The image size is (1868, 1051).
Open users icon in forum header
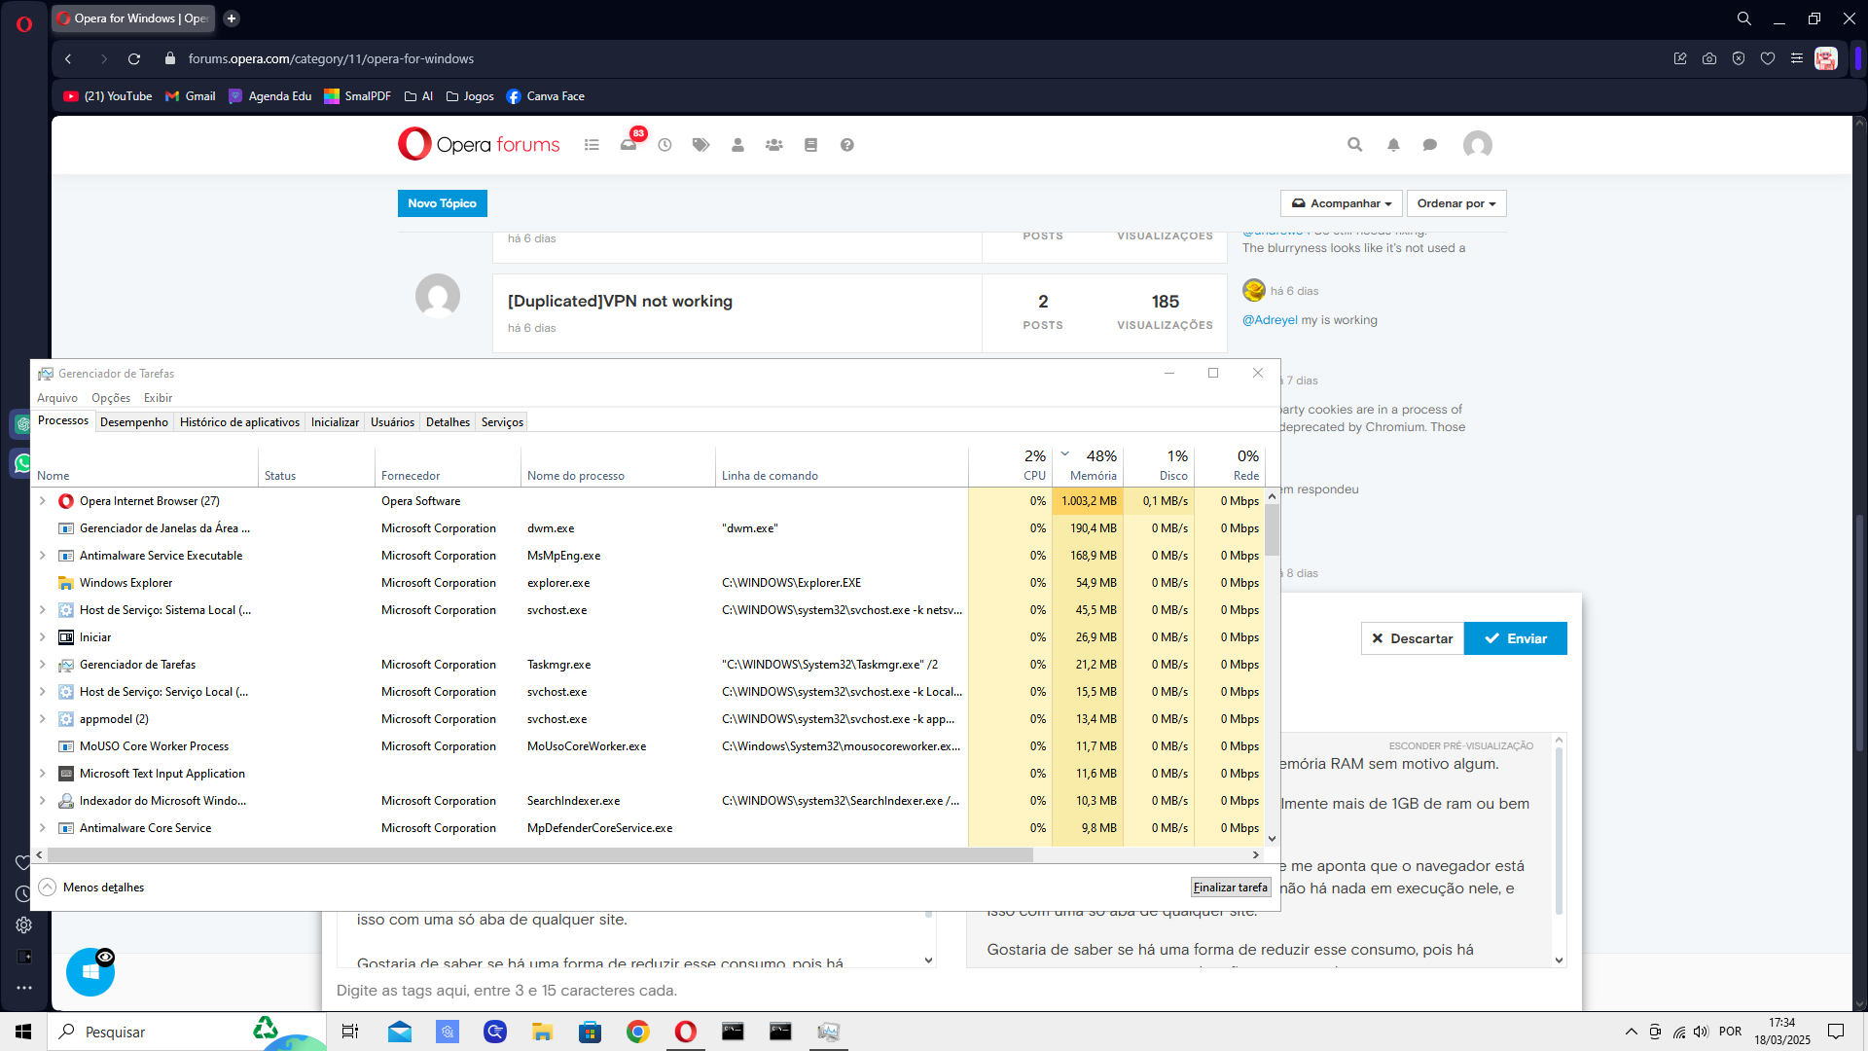(737, 145)
